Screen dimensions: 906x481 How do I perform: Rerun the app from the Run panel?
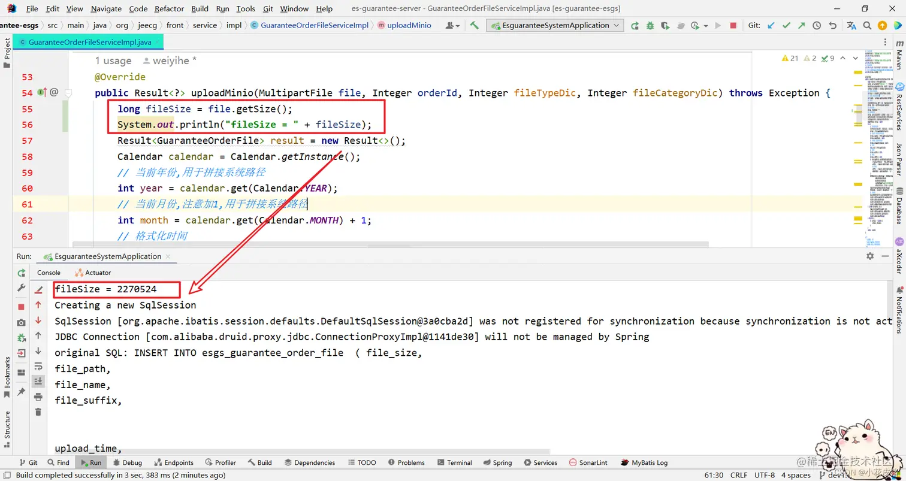point(22,273)
